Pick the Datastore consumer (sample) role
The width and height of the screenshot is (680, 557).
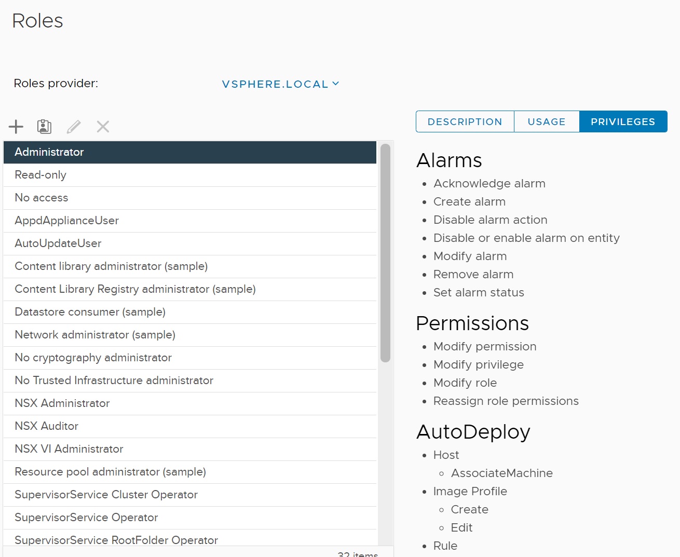point(190,312)
